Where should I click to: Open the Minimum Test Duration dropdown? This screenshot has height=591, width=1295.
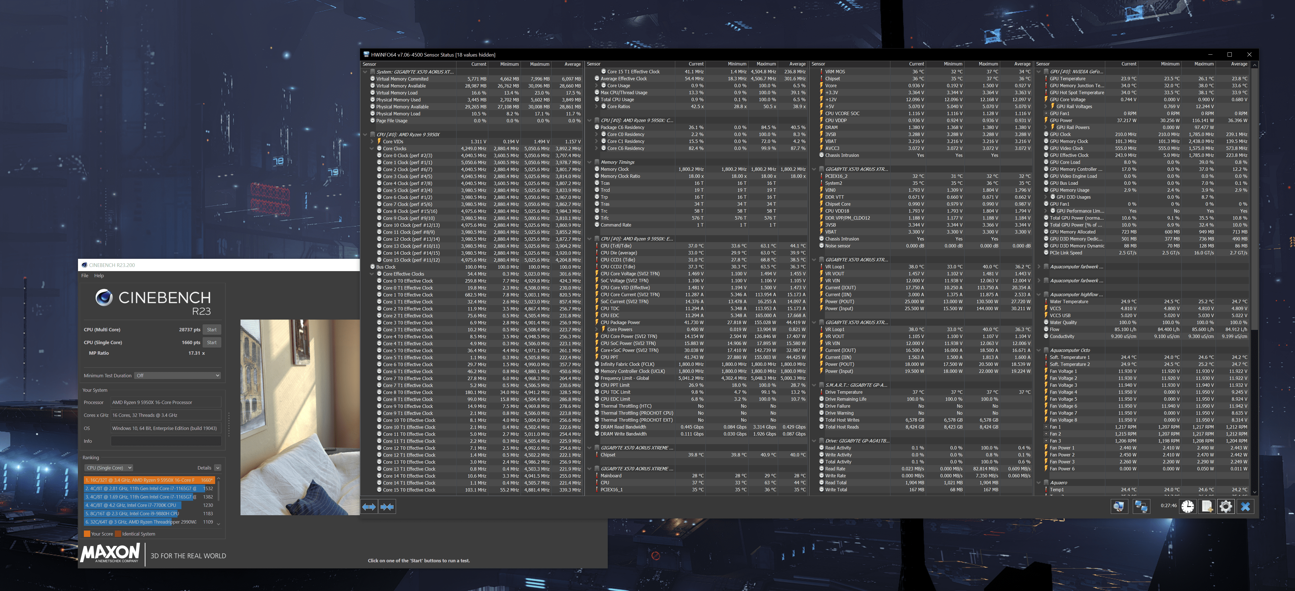click(178, 375)
